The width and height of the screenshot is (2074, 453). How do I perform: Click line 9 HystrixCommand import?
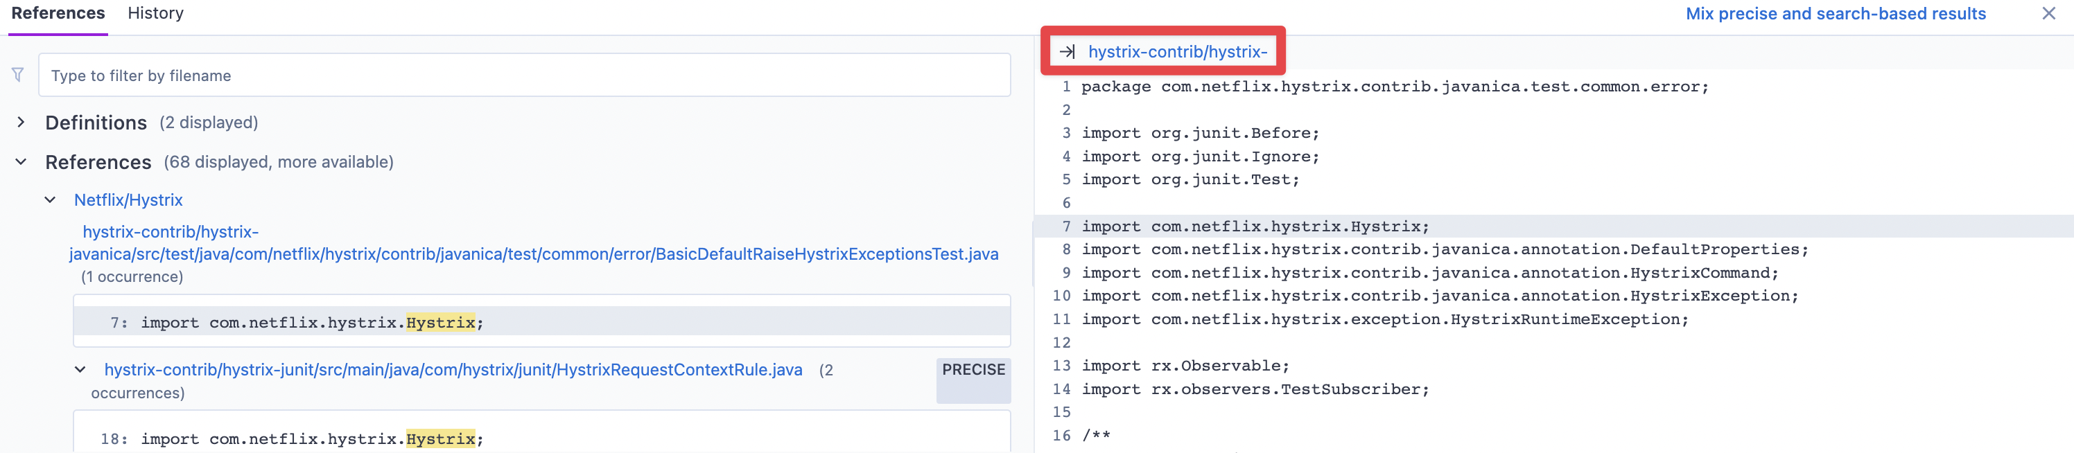coord(1430,273)
